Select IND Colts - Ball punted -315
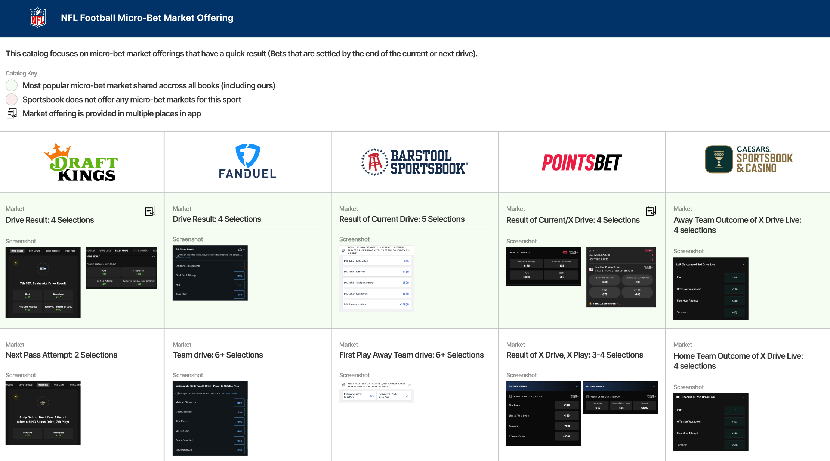Screen dimensions: 830x461 pyautogui.click(x=376, y=261)
